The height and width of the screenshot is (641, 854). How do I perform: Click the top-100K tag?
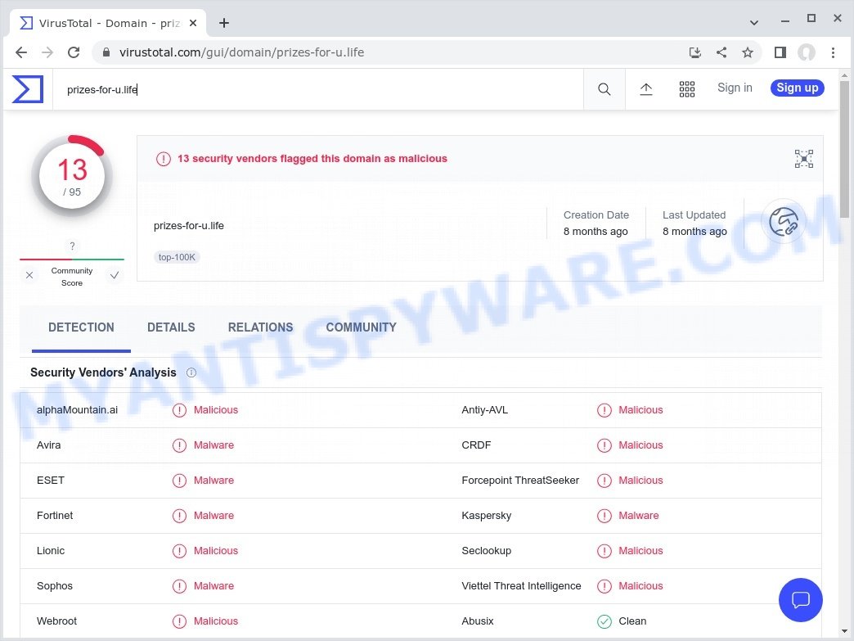(177, 257)
